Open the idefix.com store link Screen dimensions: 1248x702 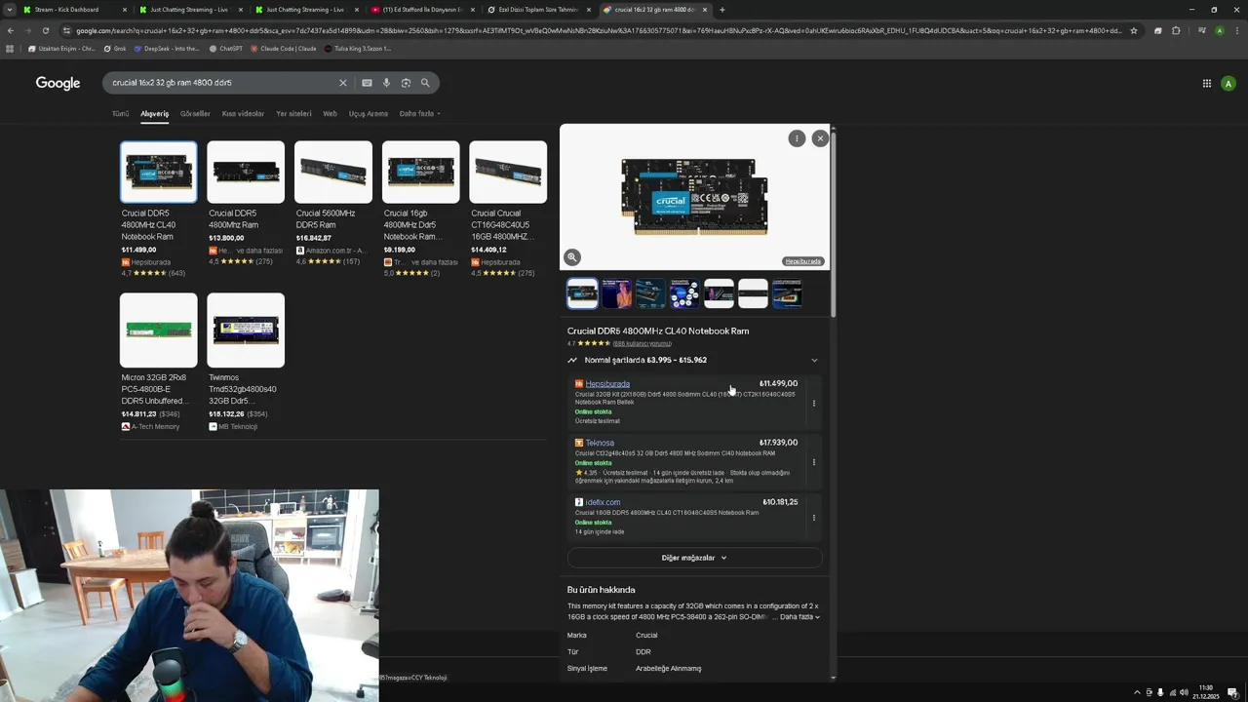603,502
